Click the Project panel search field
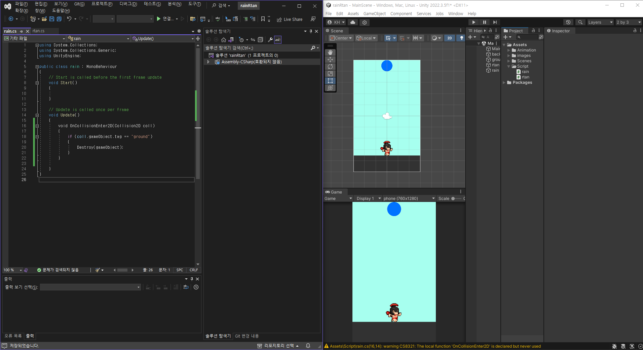Viewport: 643px width, 350px height. tap(527, 37)
